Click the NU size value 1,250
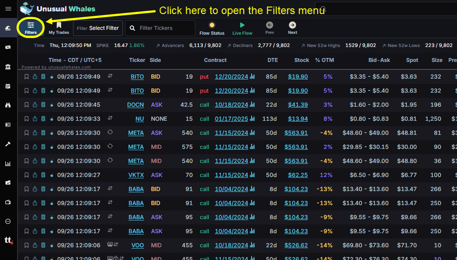The width and height of the screenshot is (457, 260). [x=433, y=119]
